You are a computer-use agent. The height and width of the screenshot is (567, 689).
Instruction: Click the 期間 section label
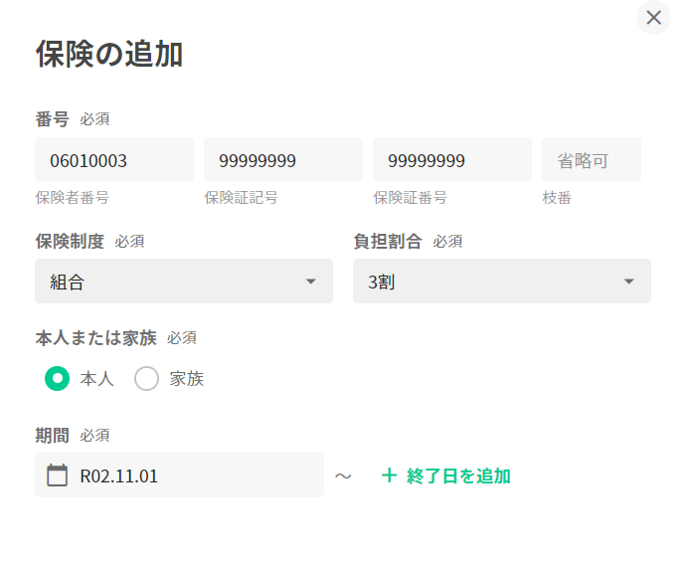point(52,435)
